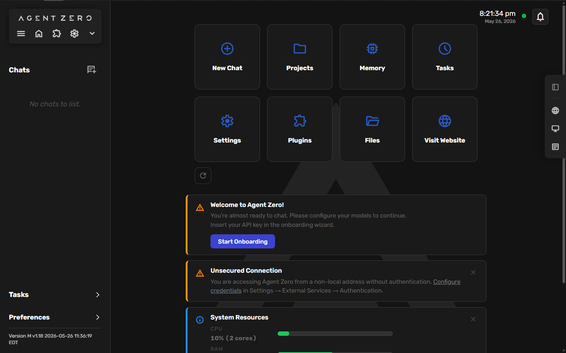Image resolution: width=566 pixels, height=353 pixels.
Task: Open the hamburger menu in sidebar header
Action: tap(21, 34)
